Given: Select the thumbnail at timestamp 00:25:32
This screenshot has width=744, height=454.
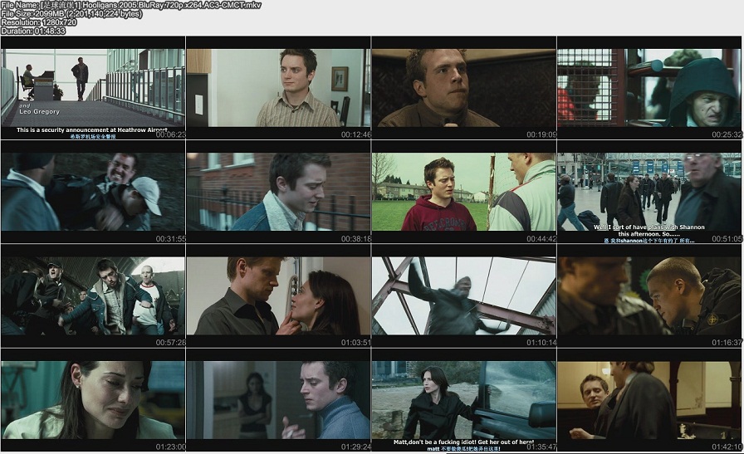Looking at the screenshot, I should coord(649,88).
